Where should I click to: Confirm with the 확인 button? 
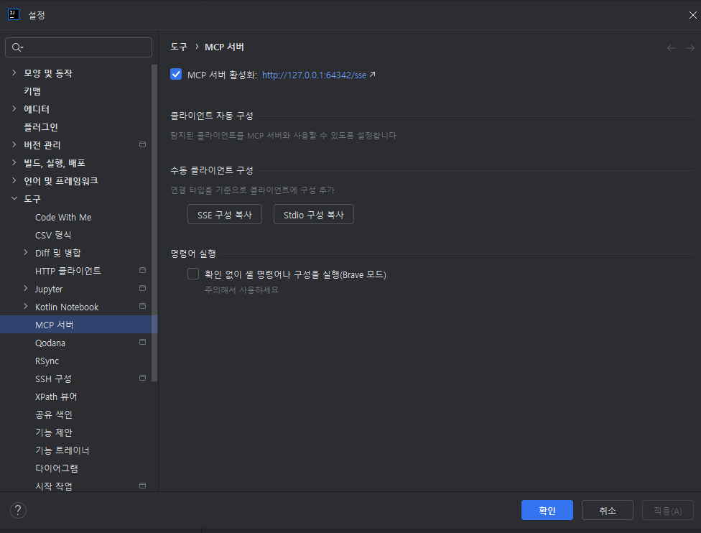point(547,510)
